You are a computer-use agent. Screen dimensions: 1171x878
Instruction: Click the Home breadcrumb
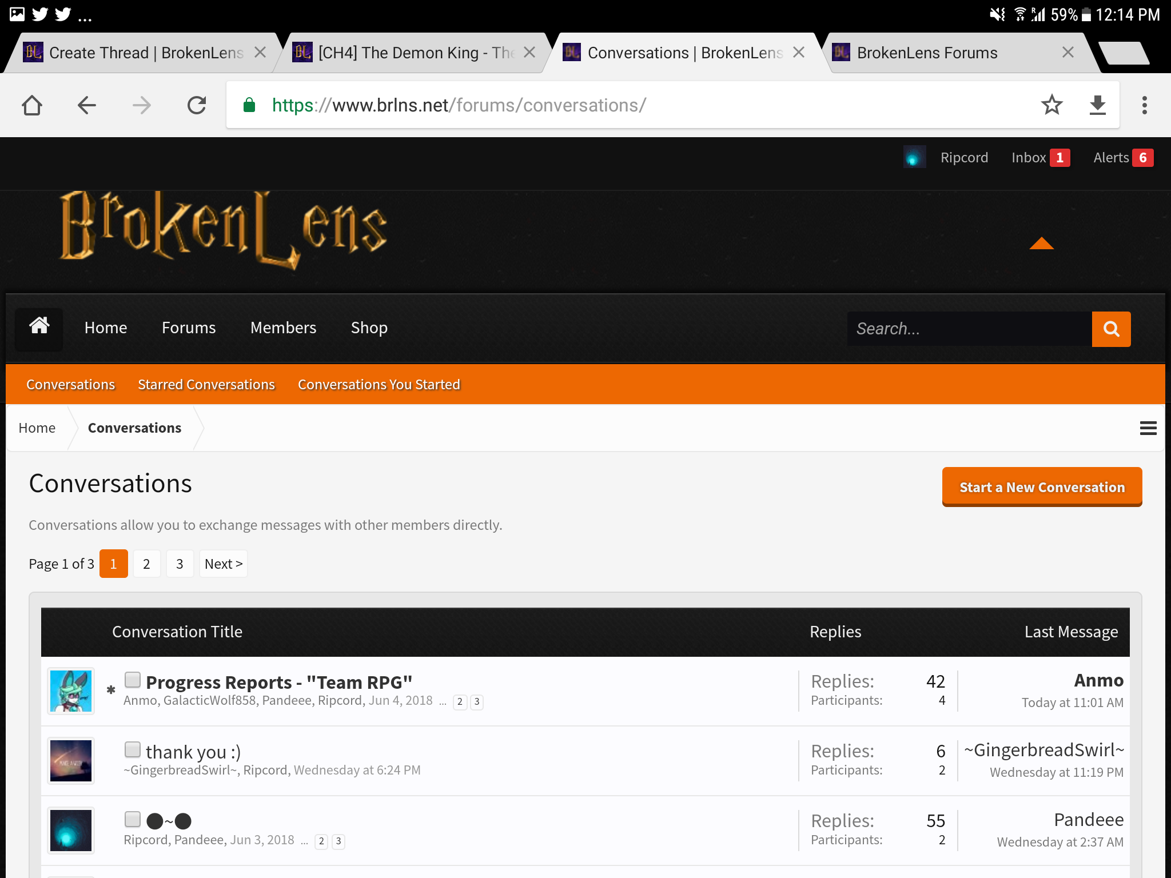click(x=37, y=428)
